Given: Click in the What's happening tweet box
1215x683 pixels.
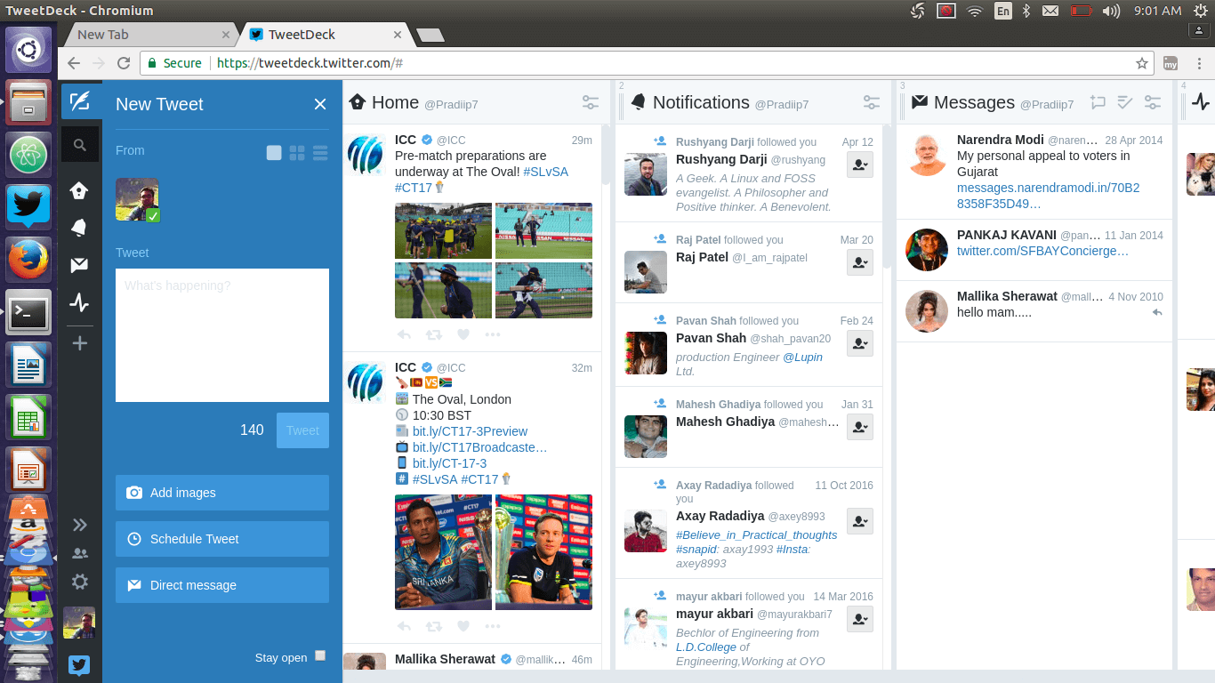Looking at the screenshot, I should 222,335.
